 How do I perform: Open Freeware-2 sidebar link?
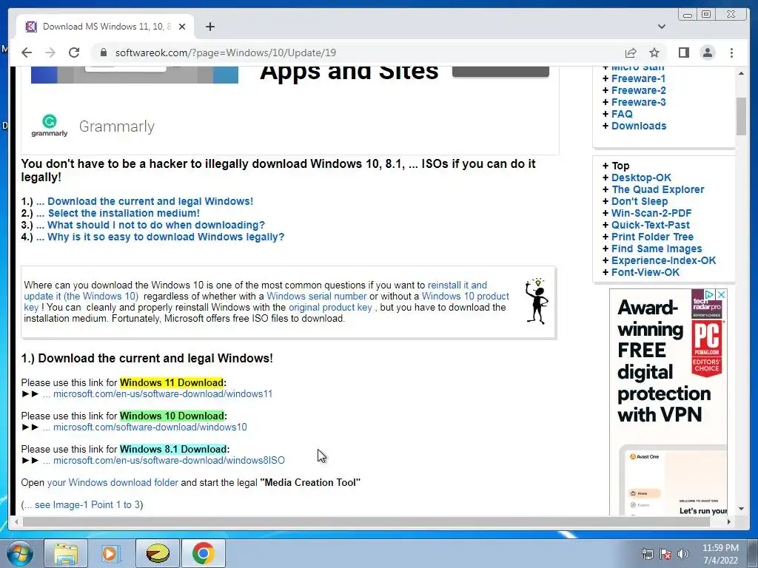point(638,90)
